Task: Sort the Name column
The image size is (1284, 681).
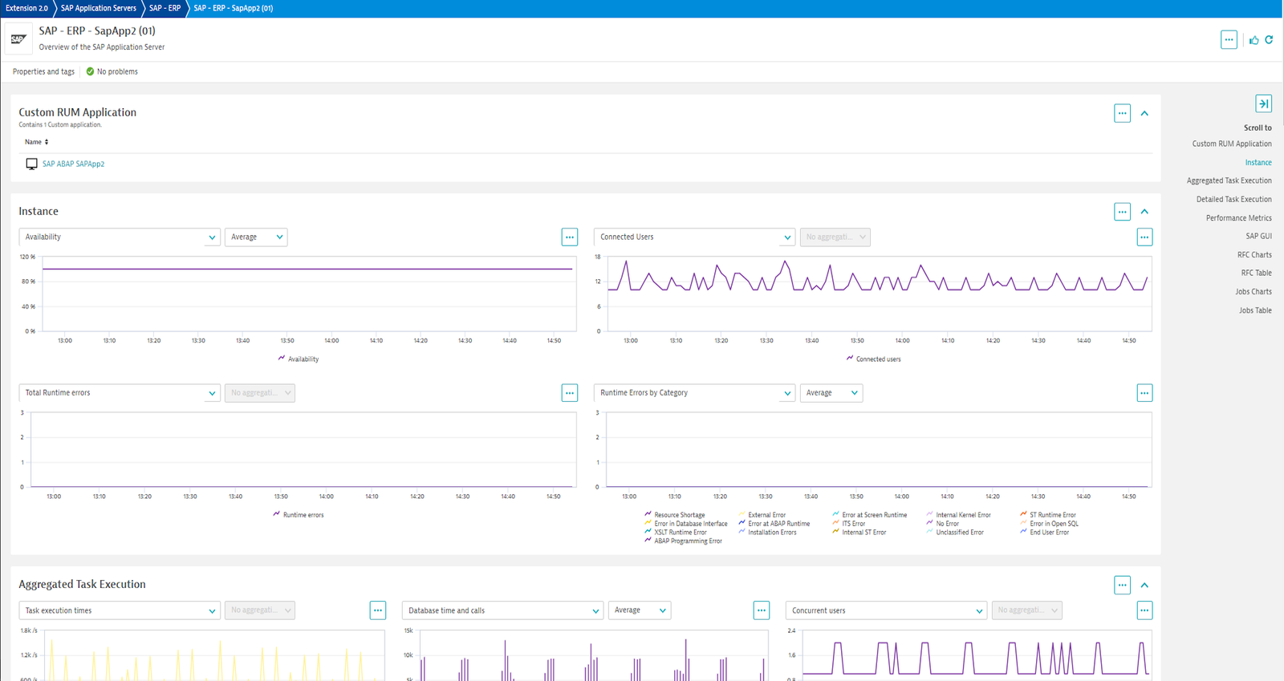Action: coord(36,142)
